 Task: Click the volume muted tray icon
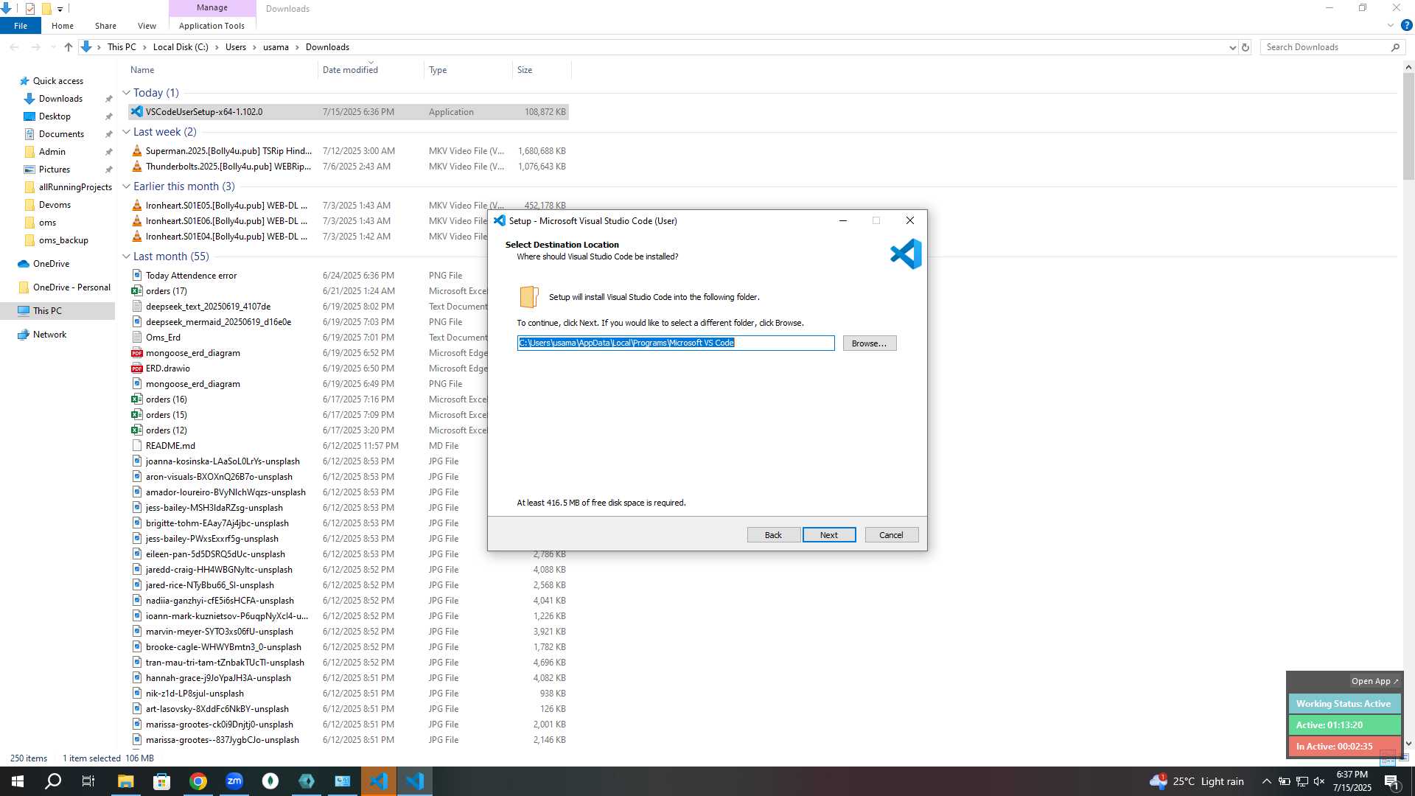click(x=1319, y=781)
